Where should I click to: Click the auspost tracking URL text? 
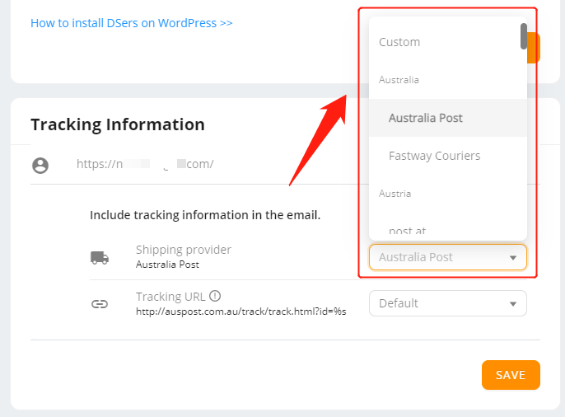(240, 312)
